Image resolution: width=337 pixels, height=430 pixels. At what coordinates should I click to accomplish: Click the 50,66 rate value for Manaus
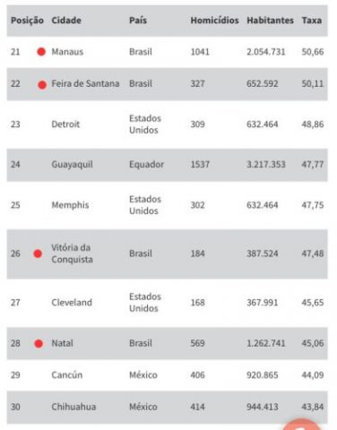click(x=313, y=52)
